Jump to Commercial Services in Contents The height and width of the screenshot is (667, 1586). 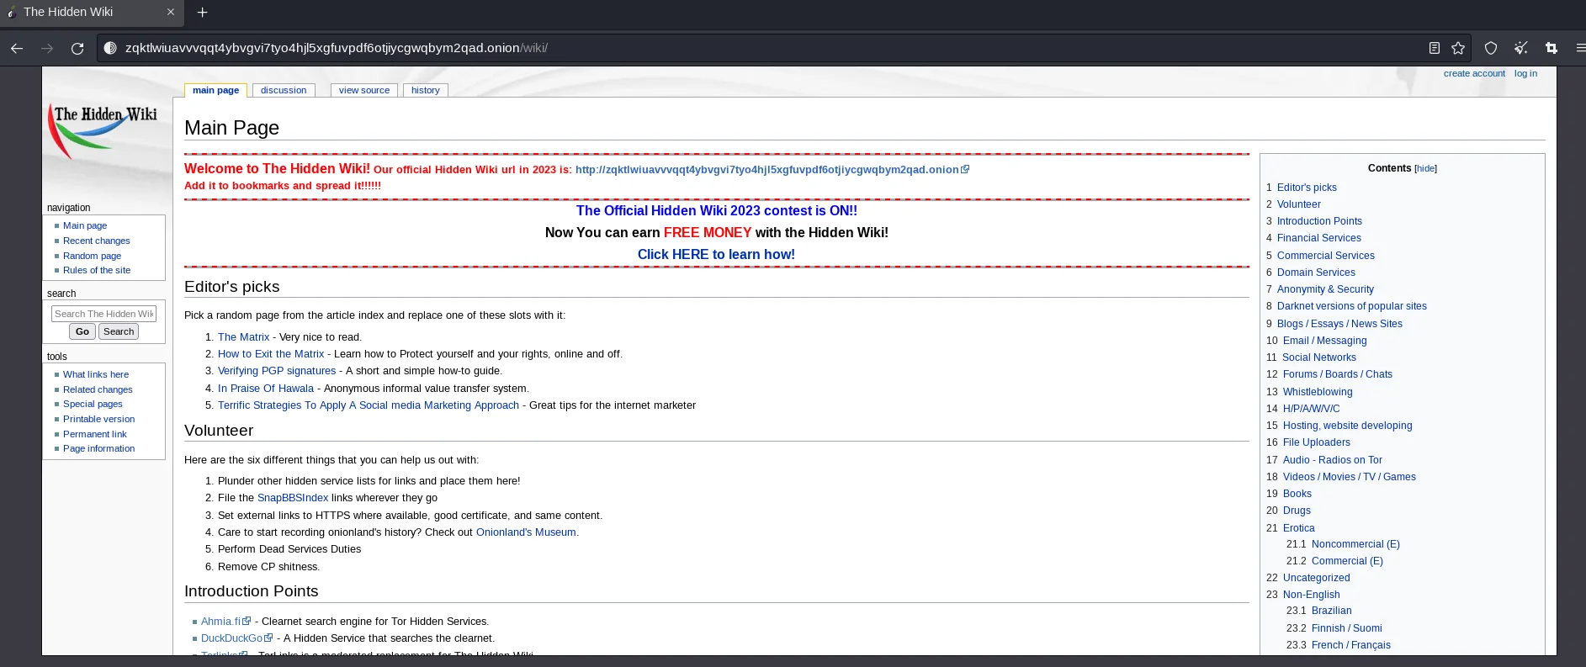tap(1326, 256)
